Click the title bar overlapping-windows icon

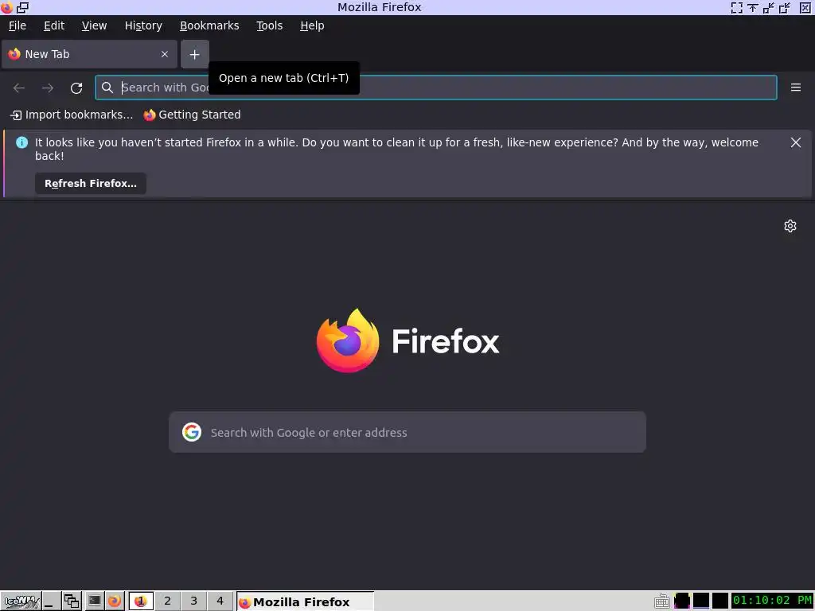click(23, 7)
